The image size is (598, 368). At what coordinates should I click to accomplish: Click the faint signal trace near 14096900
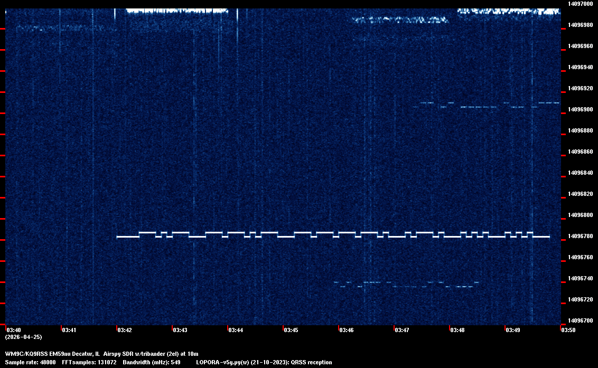pyautogui.click(x=486, y=105)
